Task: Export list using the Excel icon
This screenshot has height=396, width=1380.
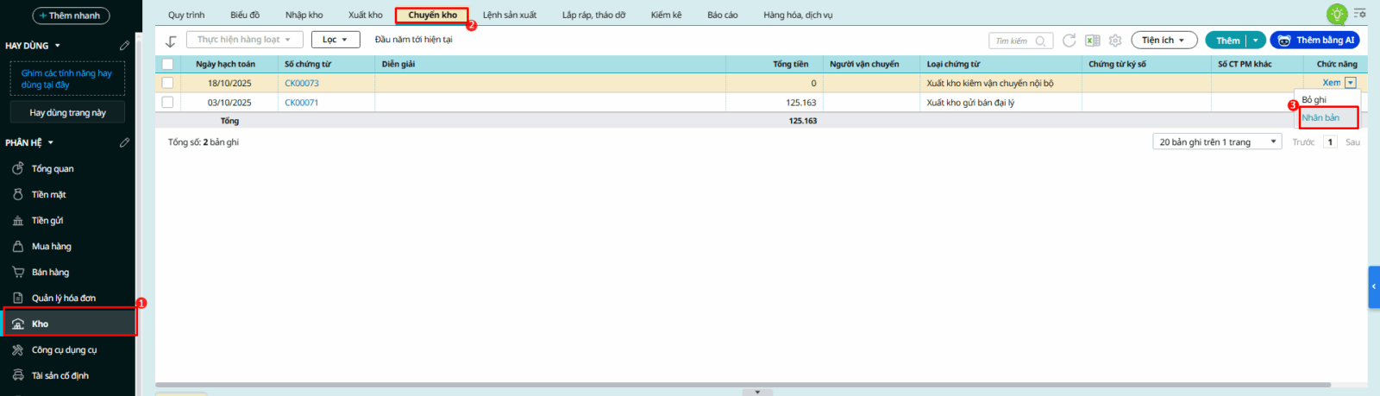Action: (1092, 41)
